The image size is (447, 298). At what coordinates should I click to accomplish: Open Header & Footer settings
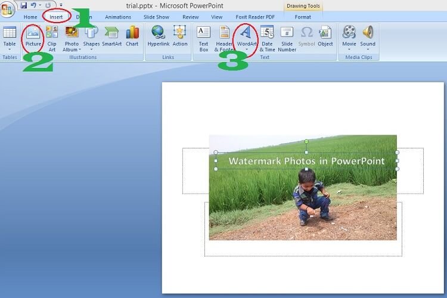(x=224, y=39)
